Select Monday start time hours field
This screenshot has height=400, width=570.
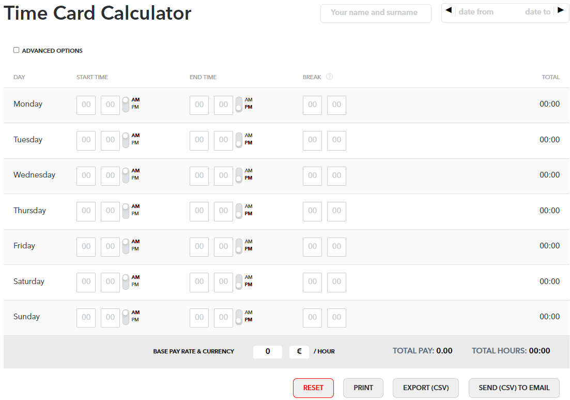pyautogui.click(x=86, y=105)
